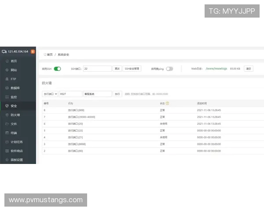Click the server IP 121.40.104.164
The image size is (264, 211).
[x=18, y=51]
